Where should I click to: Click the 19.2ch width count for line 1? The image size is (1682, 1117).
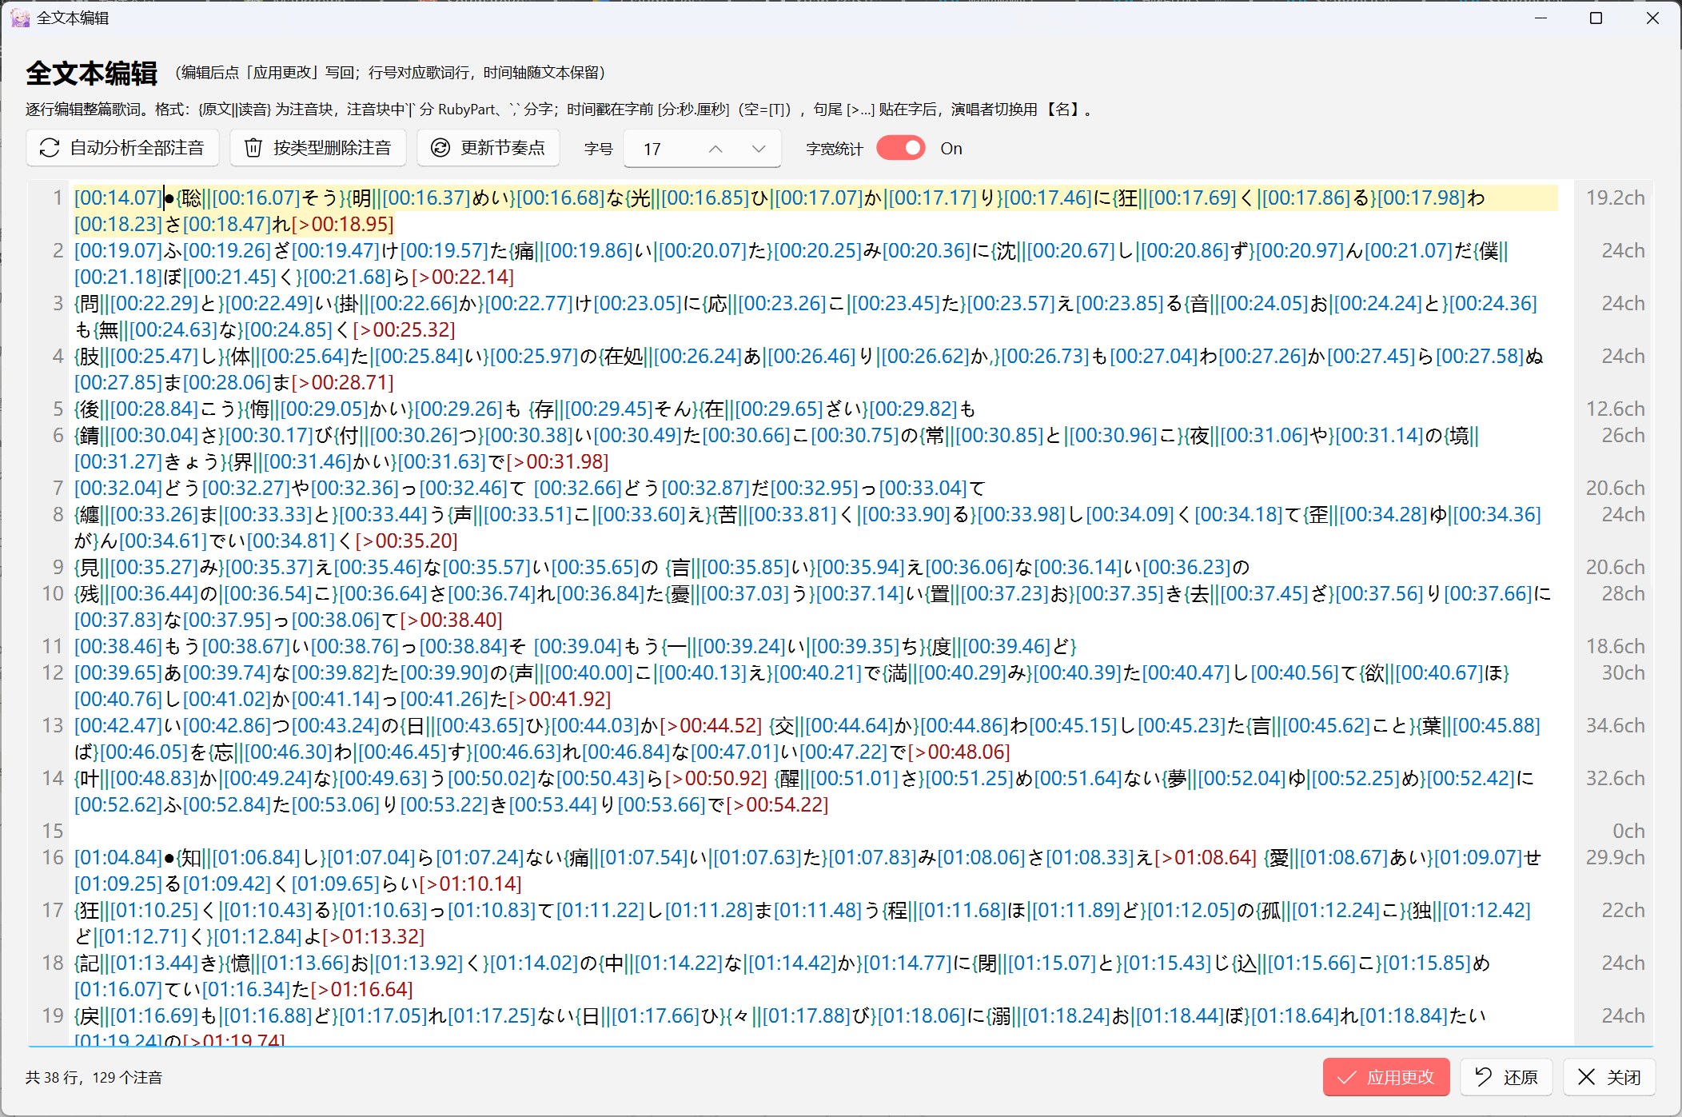[x=1615, y=197]
